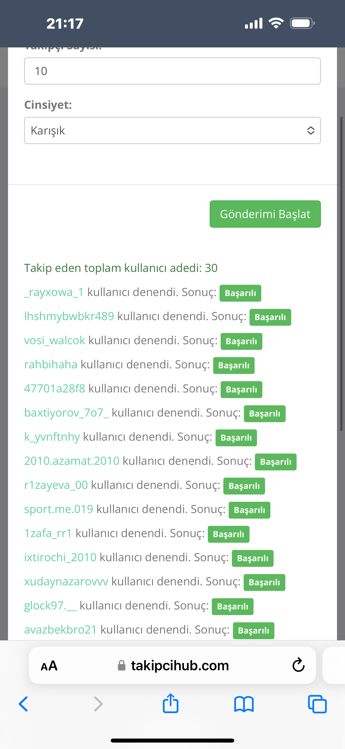345x749 pixels.
Task: Click the page scrollbar on right edge
Action: [x=342, y=273]
